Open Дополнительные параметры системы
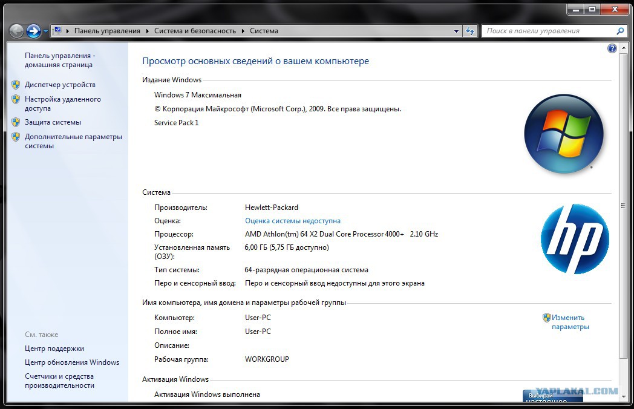This screenshot has width=634, height=409. (73, 141)
